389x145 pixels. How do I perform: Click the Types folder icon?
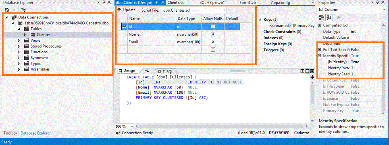(27, 64)
